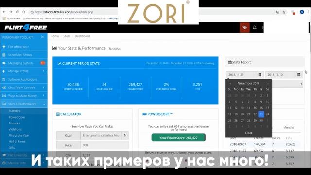
Task: Open Messaging System in sidebar
Action: [x=24, y=63]
